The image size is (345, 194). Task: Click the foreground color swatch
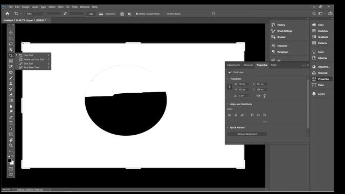[x=10, y=161]
